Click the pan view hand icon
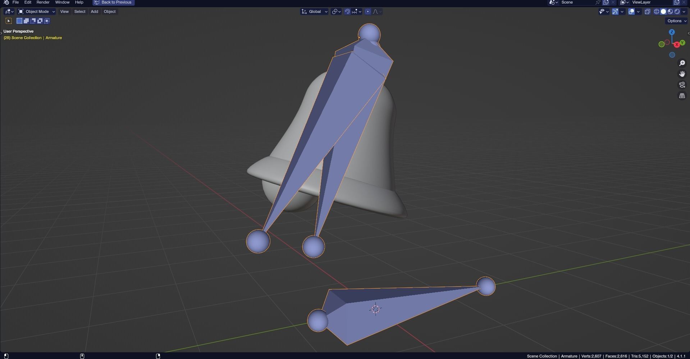The width and height of the screenshot is (690, 359). (682, 74)
